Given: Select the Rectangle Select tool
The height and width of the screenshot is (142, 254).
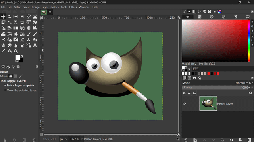Looking at the screenshot, I should click(16, 17).
